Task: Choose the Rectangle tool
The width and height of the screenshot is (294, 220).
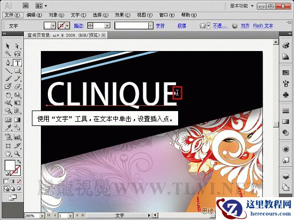Action: (x=17, y=71)
